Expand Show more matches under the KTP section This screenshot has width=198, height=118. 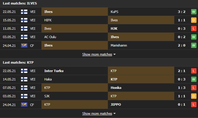(x=97, y=113)
